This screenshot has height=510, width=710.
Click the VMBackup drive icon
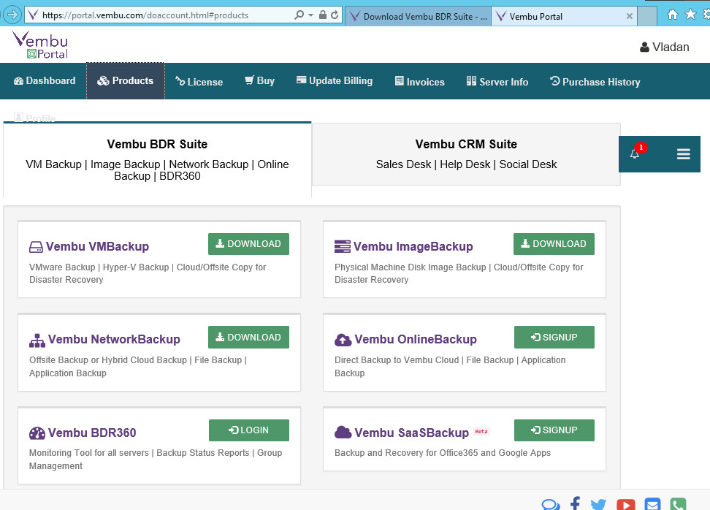coord(36,247)
